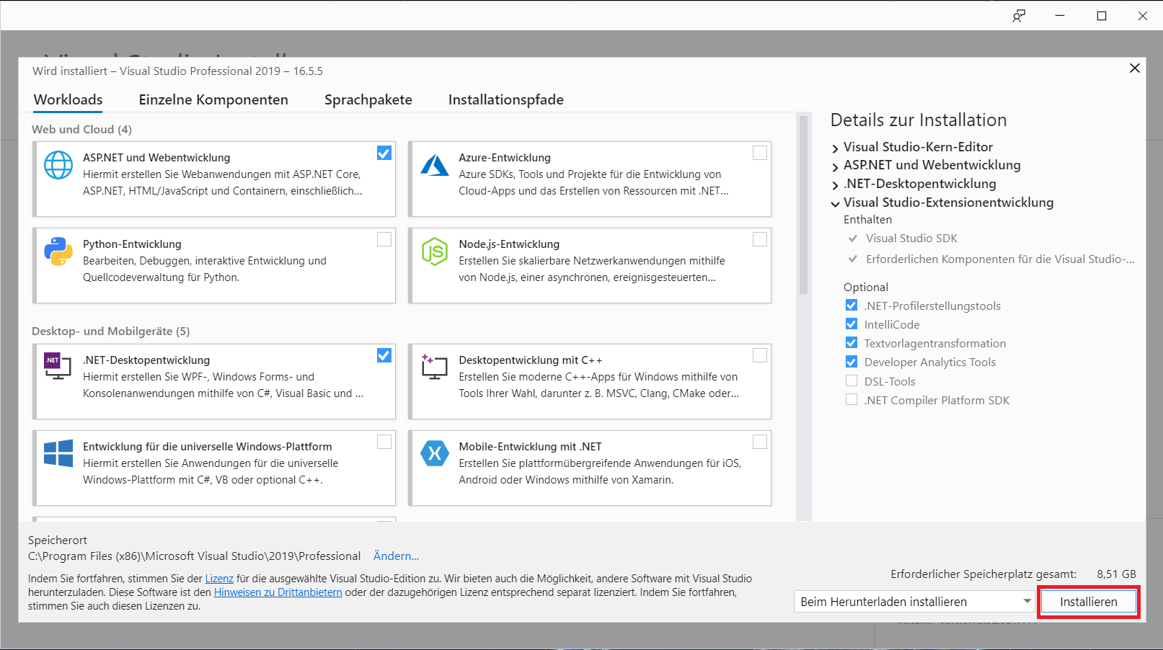The height and width of the screenshot is (650, 1163).
Task: Uncheck ASP.NET und Webentwicklung workload
Action: pyautogui.click(x=384, y=153)
